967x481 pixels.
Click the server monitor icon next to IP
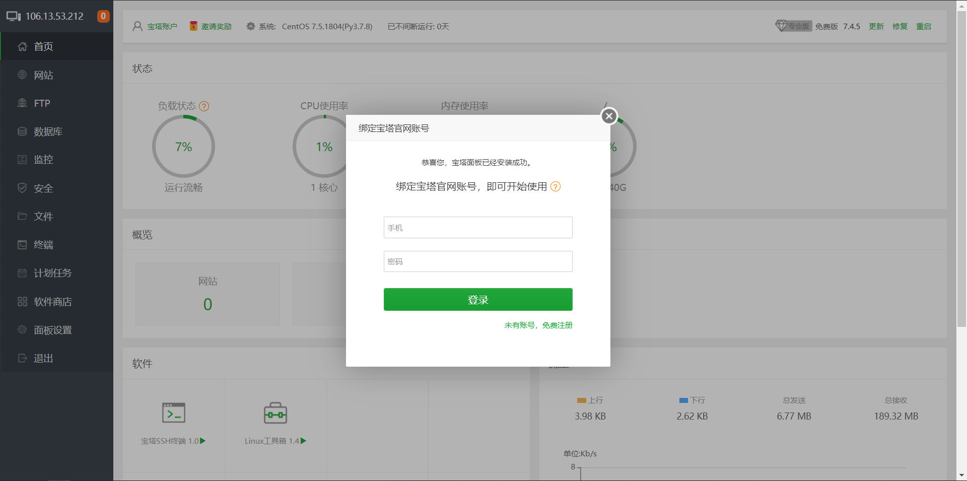point(14,16)
